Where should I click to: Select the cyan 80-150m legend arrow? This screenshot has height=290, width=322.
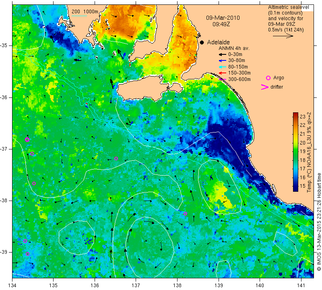tap(223, 67)
